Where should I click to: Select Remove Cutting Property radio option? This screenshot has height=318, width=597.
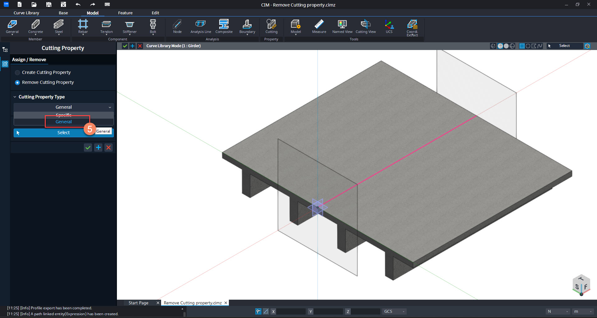click(x=44, y=82)
